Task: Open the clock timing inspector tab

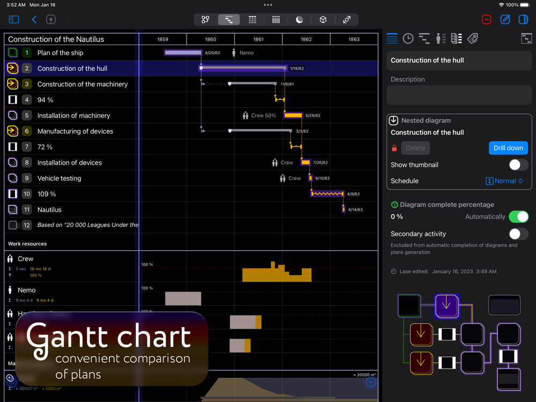Action: coord(408,38)
